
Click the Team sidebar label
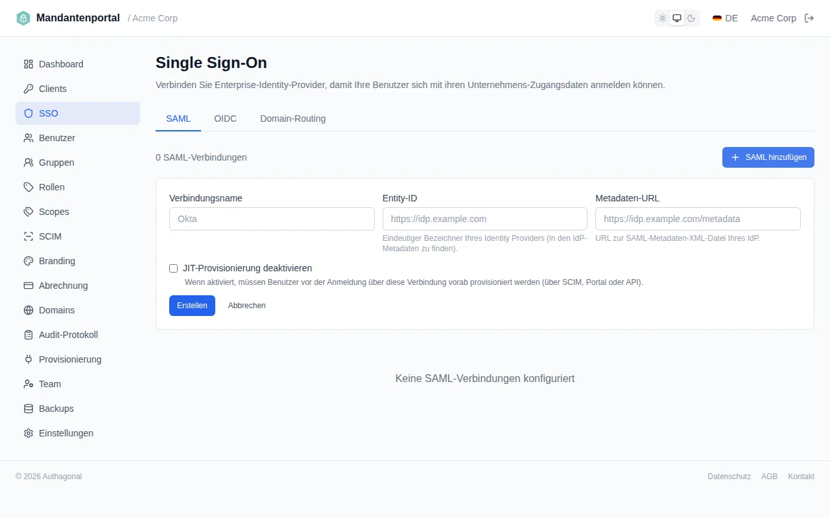click(x=50, y=384)
